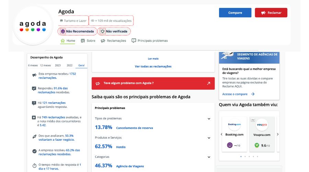
Task: Click the Voupra green verified rating icon
Action: [257, 146]
